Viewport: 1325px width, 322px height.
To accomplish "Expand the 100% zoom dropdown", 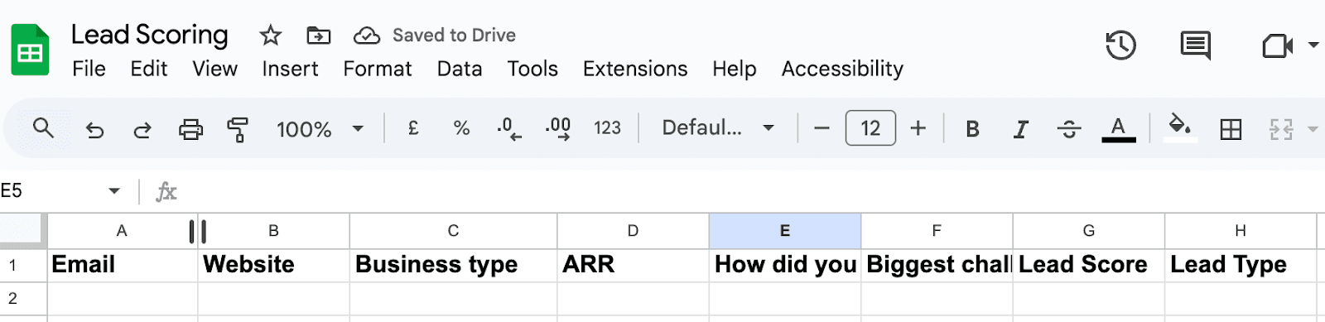I will tap(320, 129).
